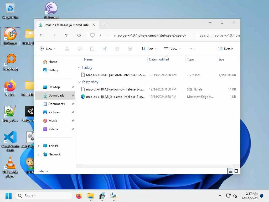Viewport: 269px width, 202px height.
Task: Click the chevron after This PC in address bar
Action: (x=100, y=35)
